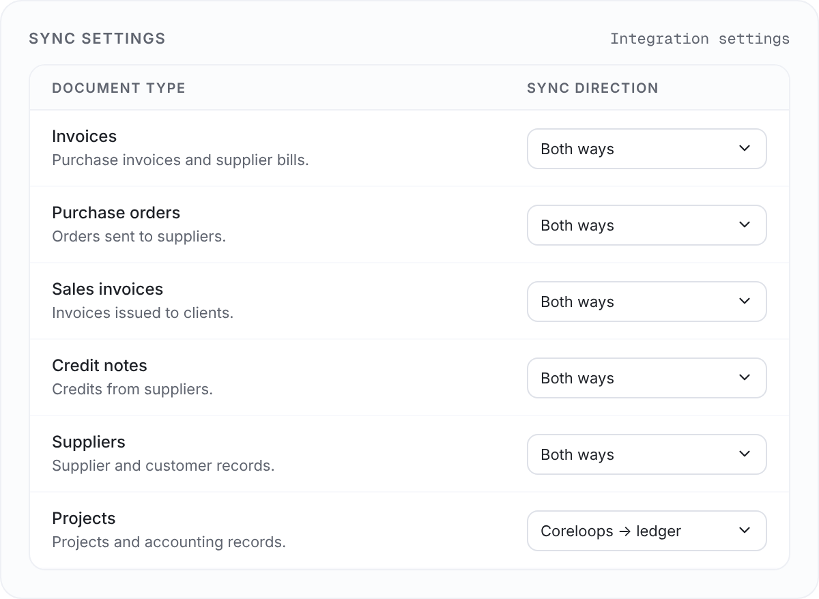Open the Sales invoices sync direction dropdown
The width and height of the screenshot is (819, 599).
coord(646,302)
